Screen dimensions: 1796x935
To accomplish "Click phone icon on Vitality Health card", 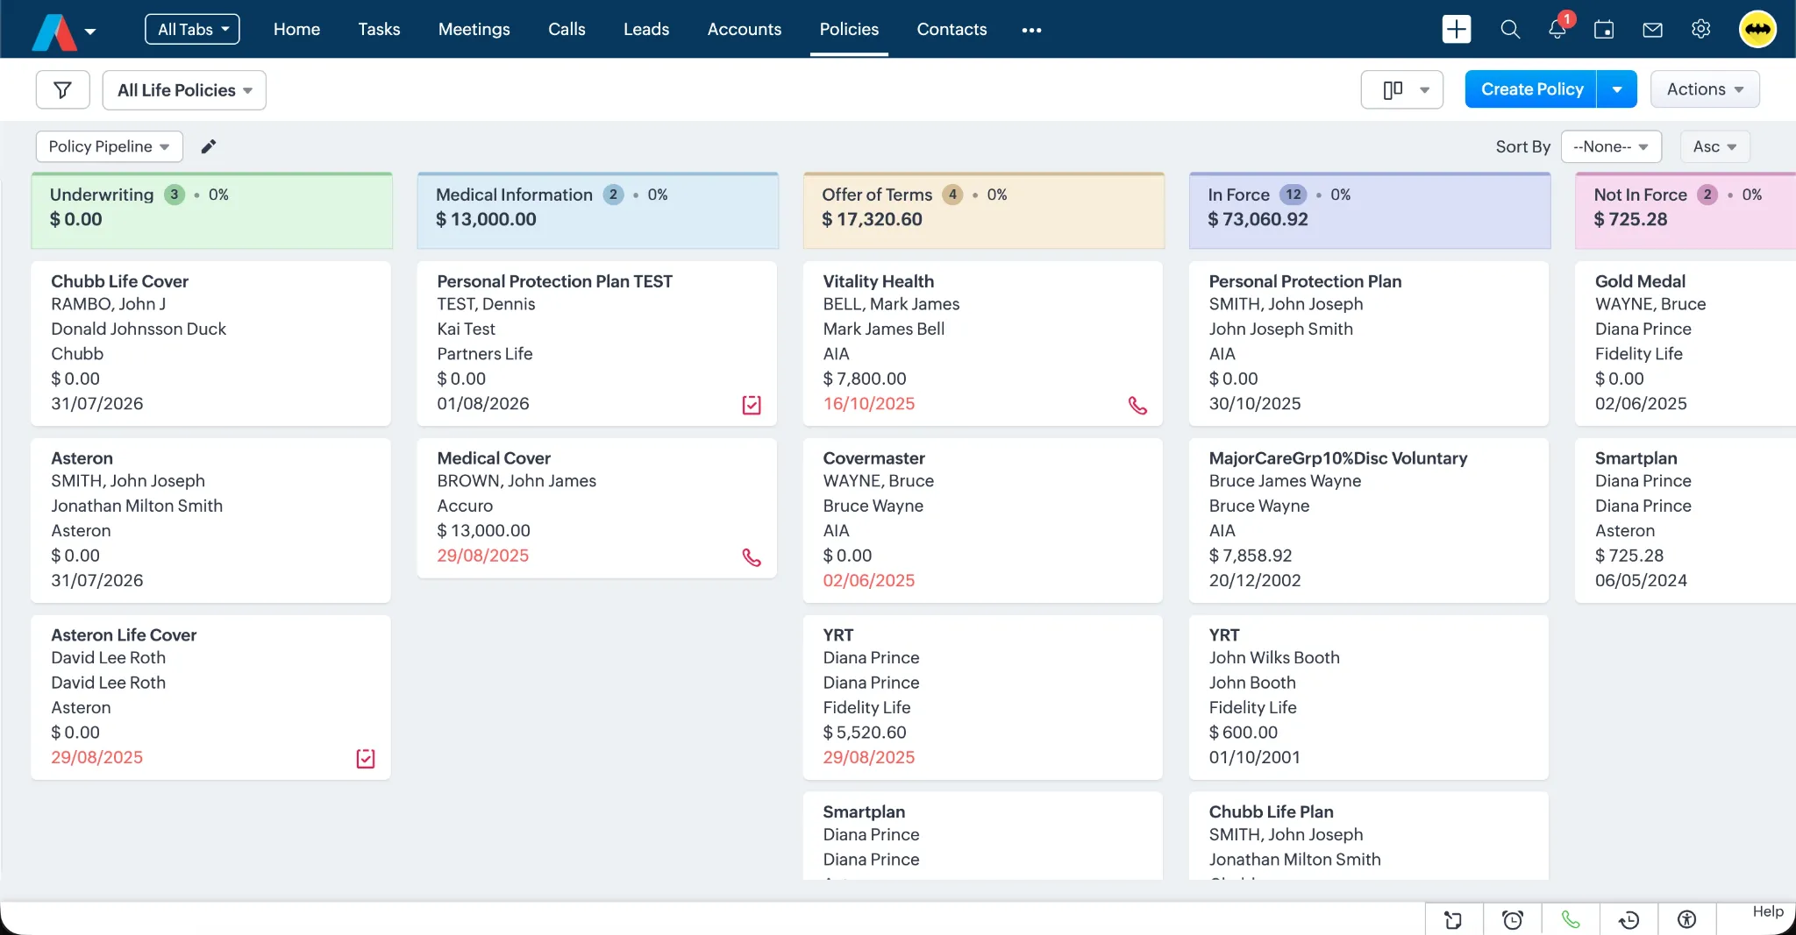I will pyautogui.click(x=1137, y=405).
